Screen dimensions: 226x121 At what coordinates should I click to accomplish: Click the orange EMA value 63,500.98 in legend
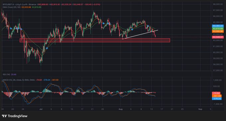26,7
